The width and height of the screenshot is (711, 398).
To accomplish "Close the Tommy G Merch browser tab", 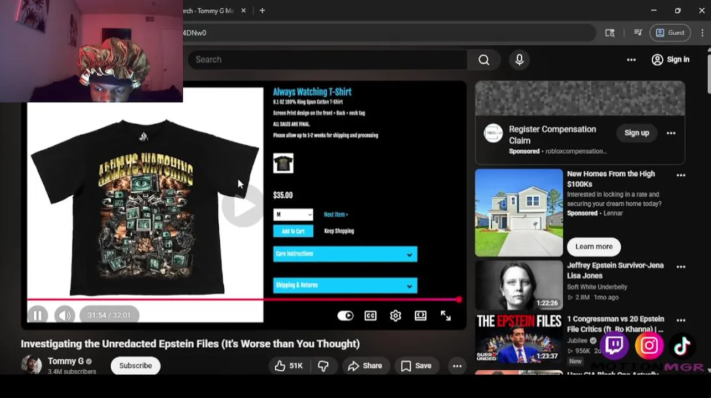I will coord(244,11).
